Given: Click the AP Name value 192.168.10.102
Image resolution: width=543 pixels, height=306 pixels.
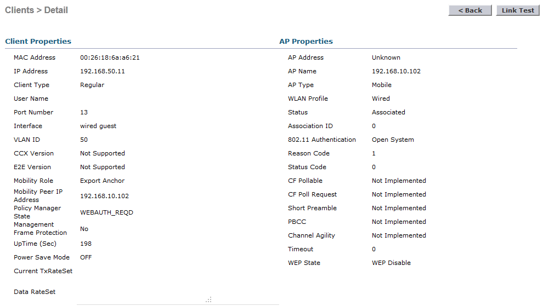Looking at the screenshot, I should click(396, 71).
